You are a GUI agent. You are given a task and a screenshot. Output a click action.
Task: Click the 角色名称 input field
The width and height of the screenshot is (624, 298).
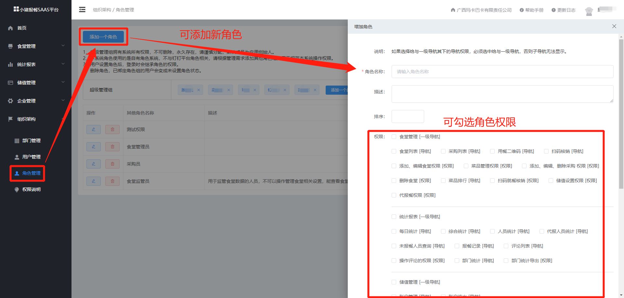click(502, 72)
